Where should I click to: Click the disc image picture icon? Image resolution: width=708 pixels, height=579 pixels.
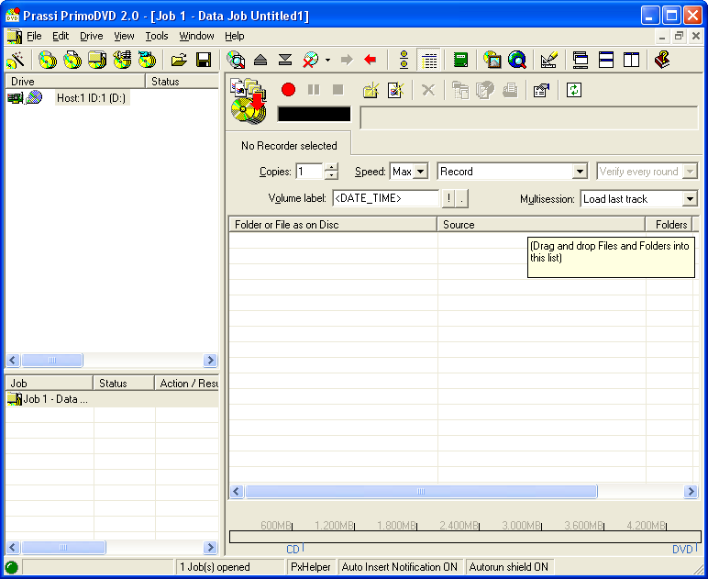tap(492, 60)
